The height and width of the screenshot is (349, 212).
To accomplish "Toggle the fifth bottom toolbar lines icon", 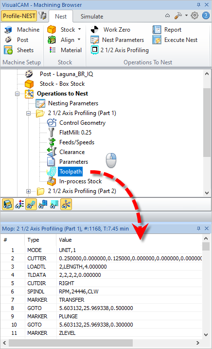I will click(x=54, y=204).
